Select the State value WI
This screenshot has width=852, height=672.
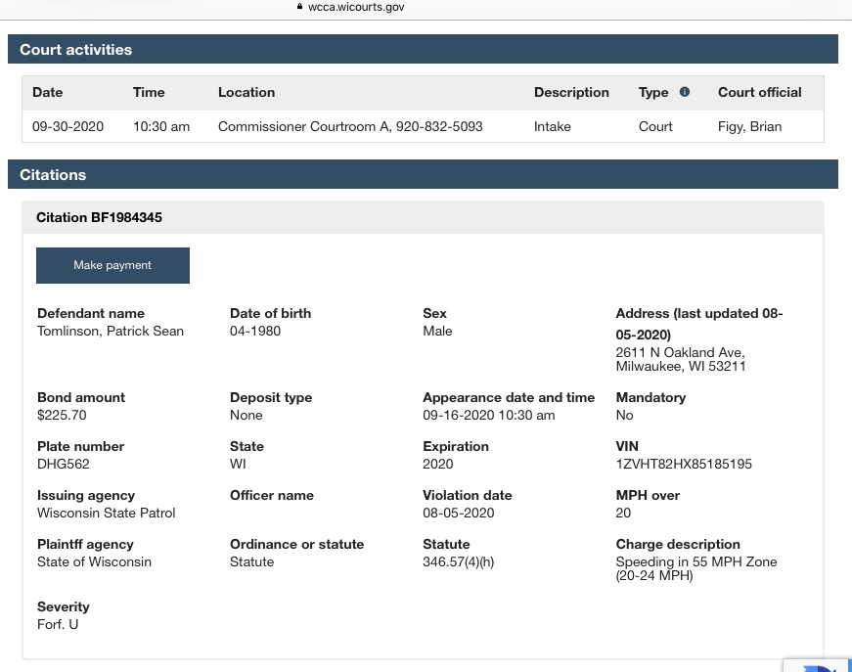[238, 464]
